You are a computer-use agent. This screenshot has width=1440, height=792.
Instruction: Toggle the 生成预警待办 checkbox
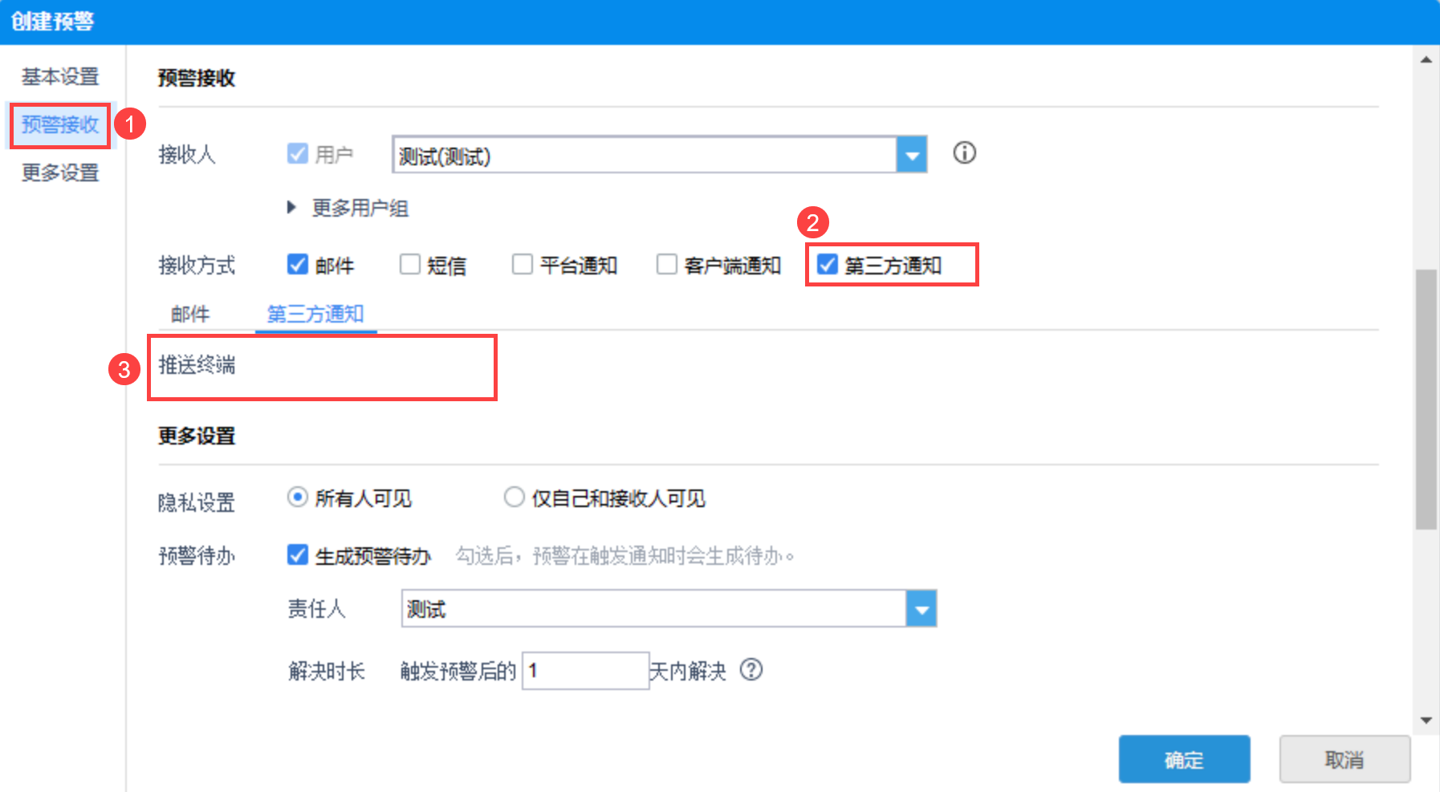[x=298, y=554]
